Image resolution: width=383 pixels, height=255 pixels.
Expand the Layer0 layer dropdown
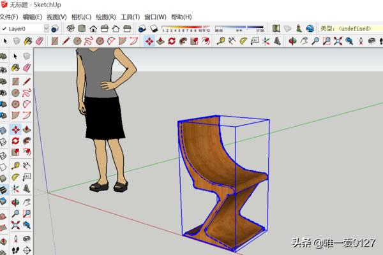45,29
